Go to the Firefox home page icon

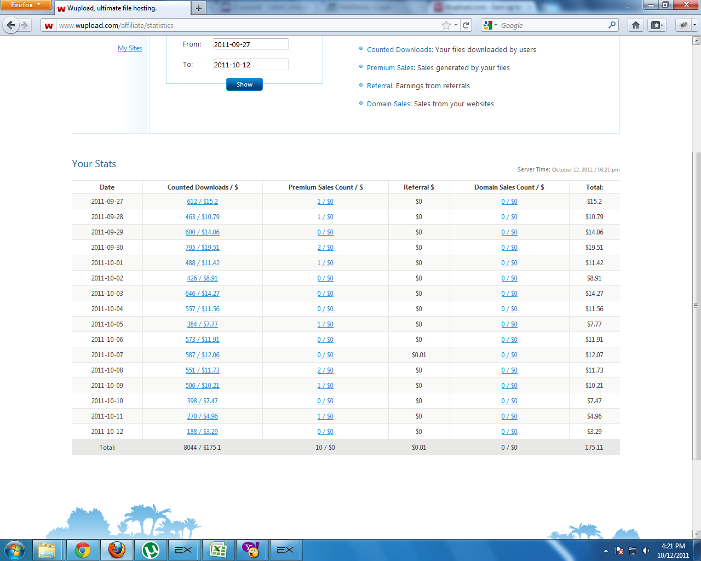coord(636,25)
